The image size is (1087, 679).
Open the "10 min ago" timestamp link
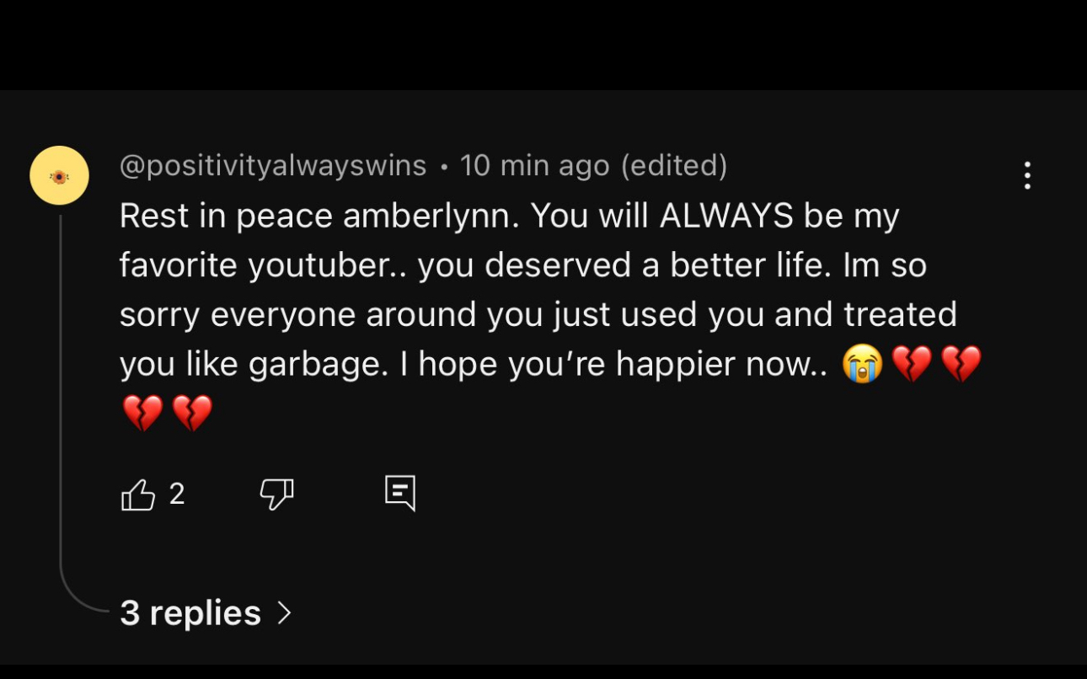pyautogui.click(x=535, y=166)
